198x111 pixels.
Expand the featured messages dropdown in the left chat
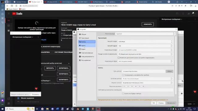click(23, 37)
